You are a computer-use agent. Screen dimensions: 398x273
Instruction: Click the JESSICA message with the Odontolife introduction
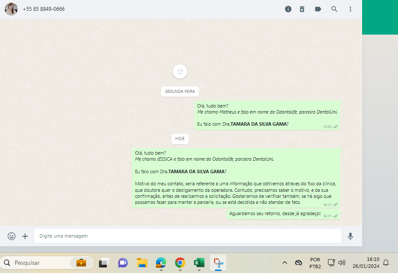(236, 178)
